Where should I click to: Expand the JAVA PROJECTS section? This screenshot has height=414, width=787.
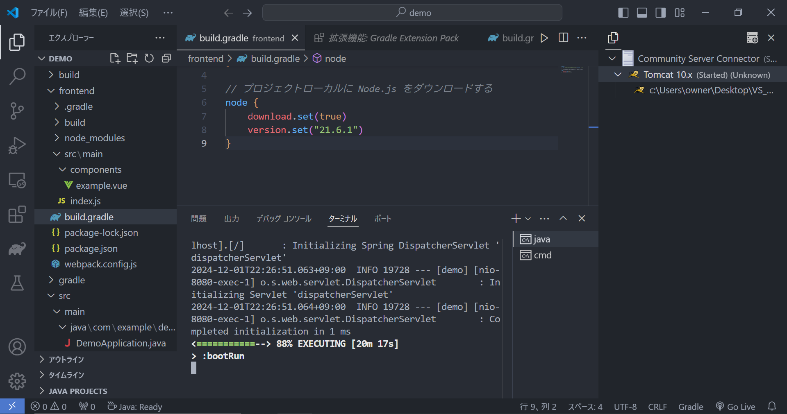(x=105, y=391)
